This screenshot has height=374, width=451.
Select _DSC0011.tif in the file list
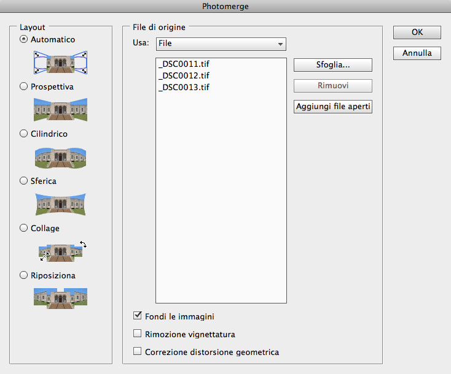coord(184,64)
